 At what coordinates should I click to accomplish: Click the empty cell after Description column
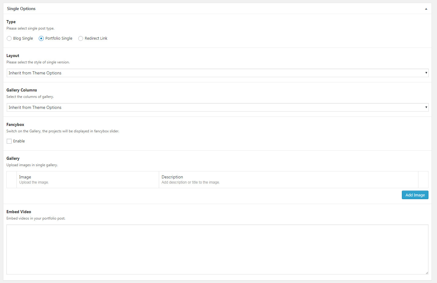tap(423, 180)
